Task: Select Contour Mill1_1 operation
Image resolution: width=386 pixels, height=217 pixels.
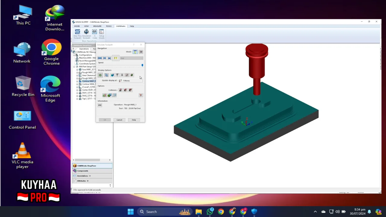Action: [89, 81]
